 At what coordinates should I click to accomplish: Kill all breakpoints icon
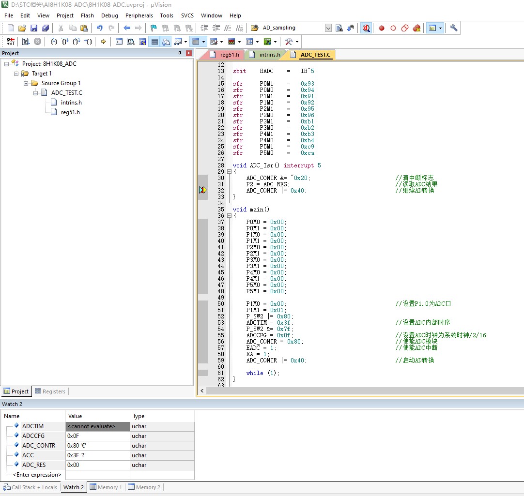[416, 28]
